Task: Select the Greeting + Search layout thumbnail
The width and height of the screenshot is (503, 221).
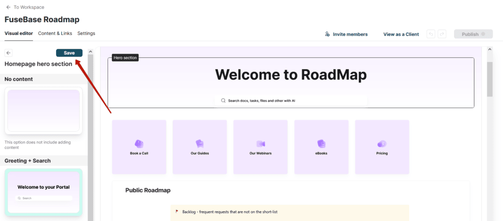Action: coord(44,192)
